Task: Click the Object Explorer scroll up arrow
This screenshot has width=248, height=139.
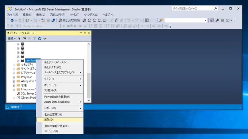Action: pos(89,44)
